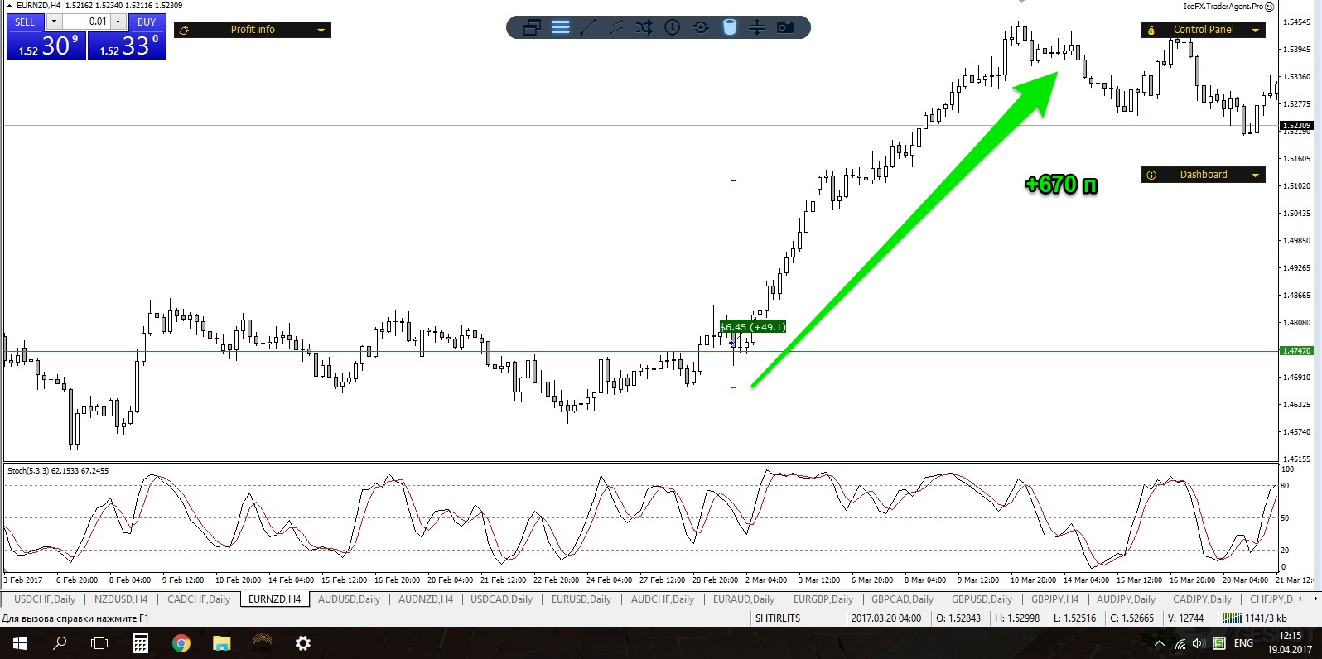Switch to the GBPJPY,H4 chart tab
1322x659 pixels.
[1054, 599]
